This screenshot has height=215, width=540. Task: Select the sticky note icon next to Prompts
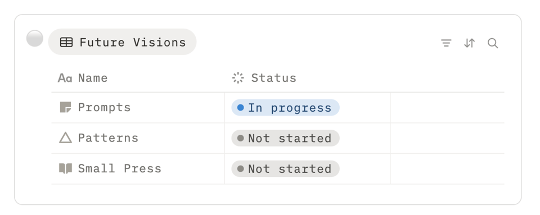(65, 107)
